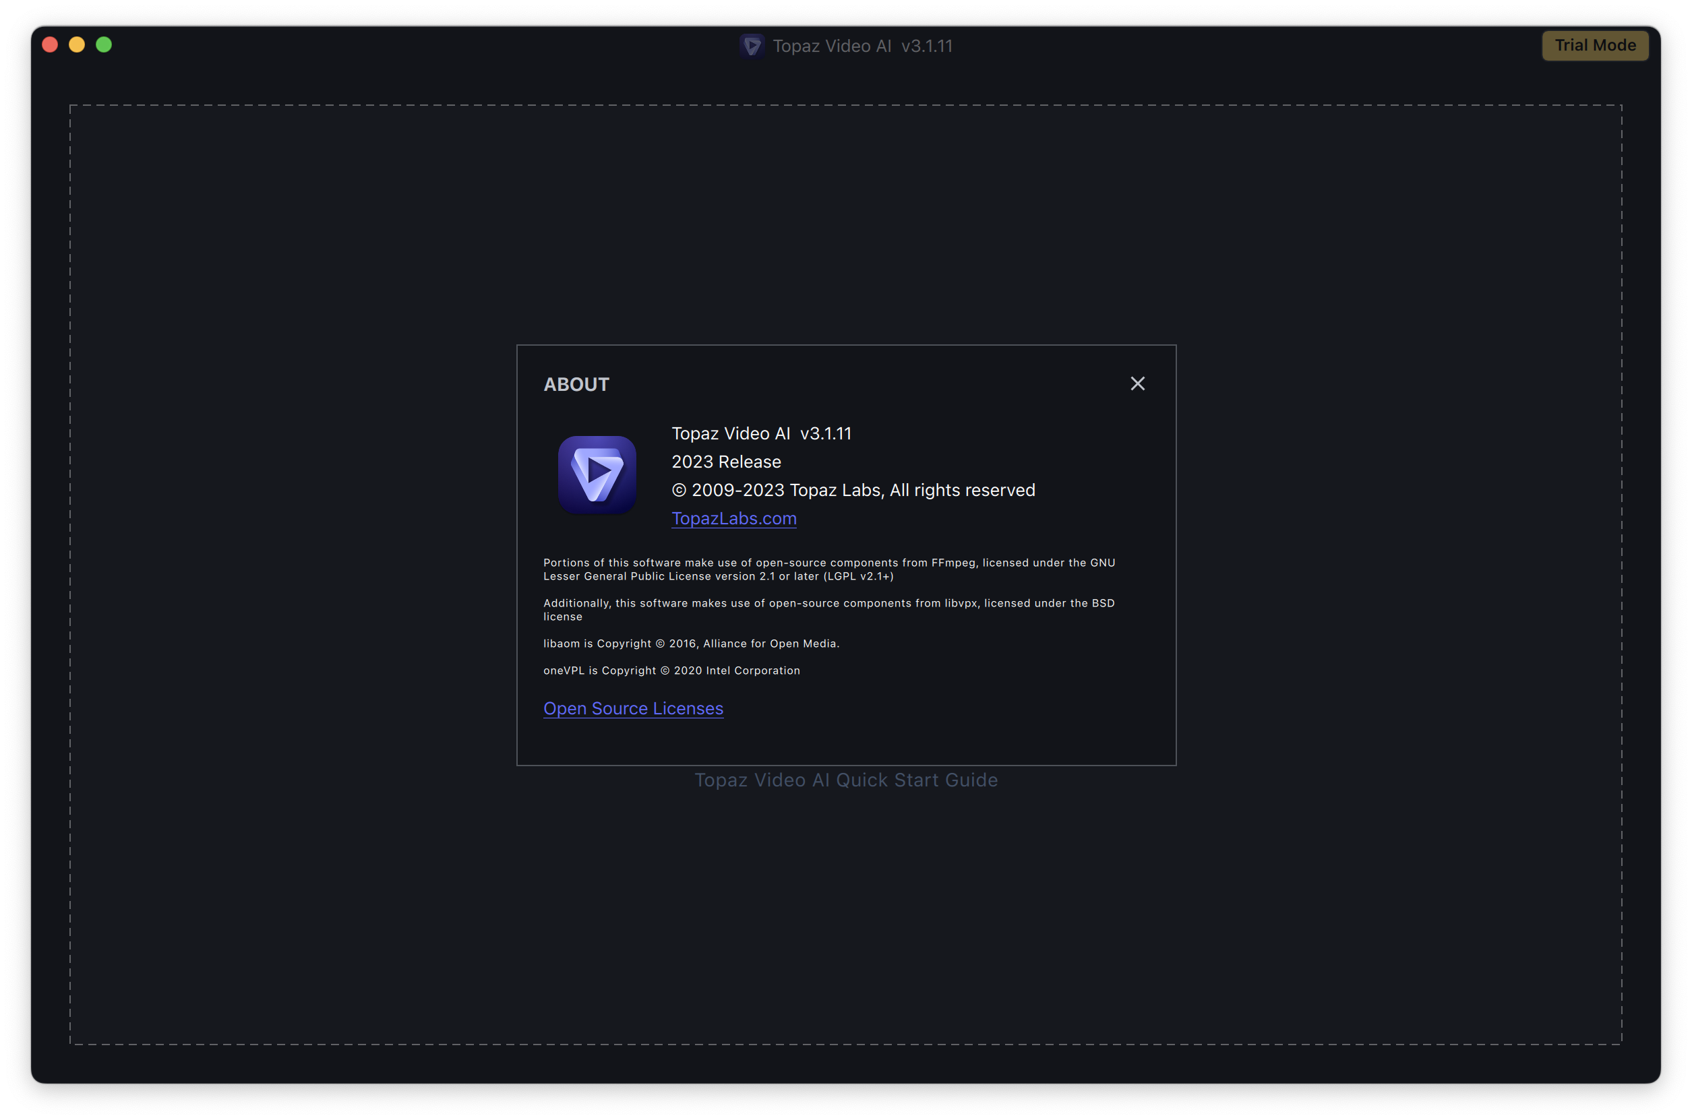Click the ABOUT heading text
The width and height of the screenshot is (1692, 1120).
point(576,384)
